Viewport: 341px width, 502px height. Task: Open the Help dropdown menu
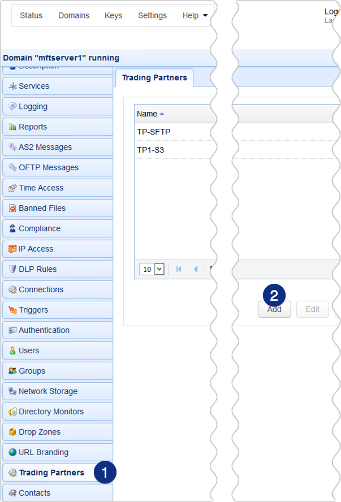click(195, 15)
